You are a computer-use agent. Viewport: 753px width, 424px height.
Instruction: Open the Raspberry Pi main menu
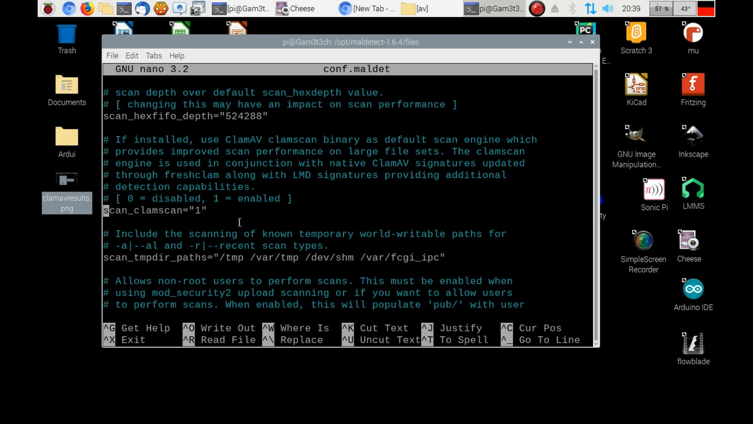48,8
